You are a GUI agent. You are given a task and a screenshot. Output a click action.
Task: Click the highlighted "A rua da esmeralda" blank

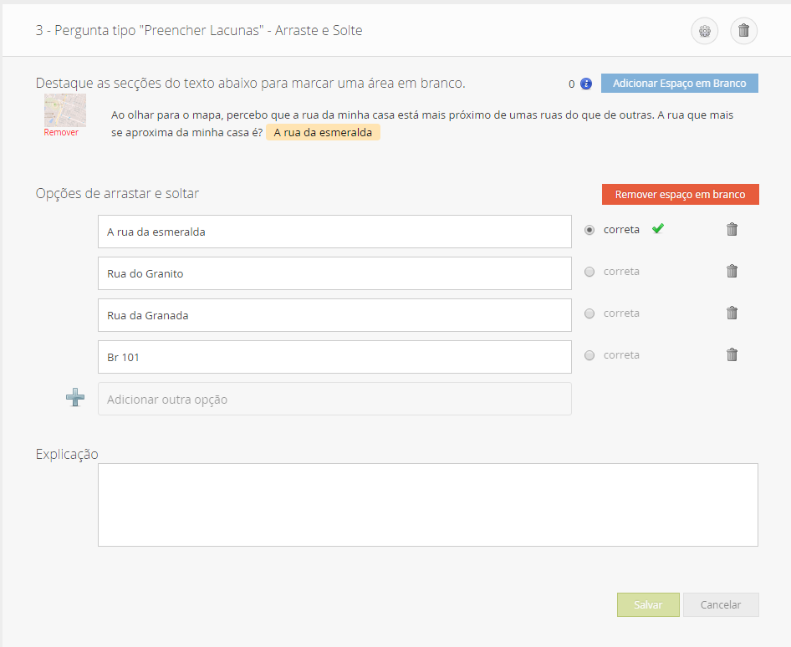pos(323,132)
